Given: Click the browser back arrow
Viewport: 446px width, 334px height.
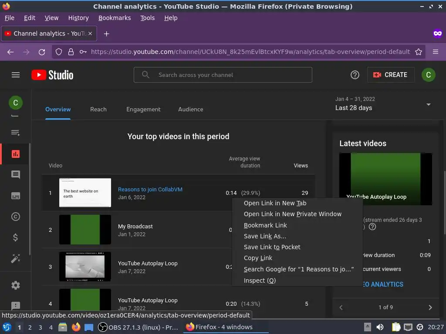Looking at the screenshot, I should 10,52.
